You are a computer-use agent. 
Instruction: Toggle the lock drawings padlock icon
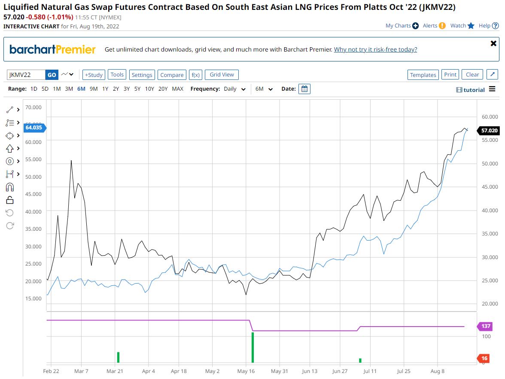pyautogui.click(x=10, y=200)
